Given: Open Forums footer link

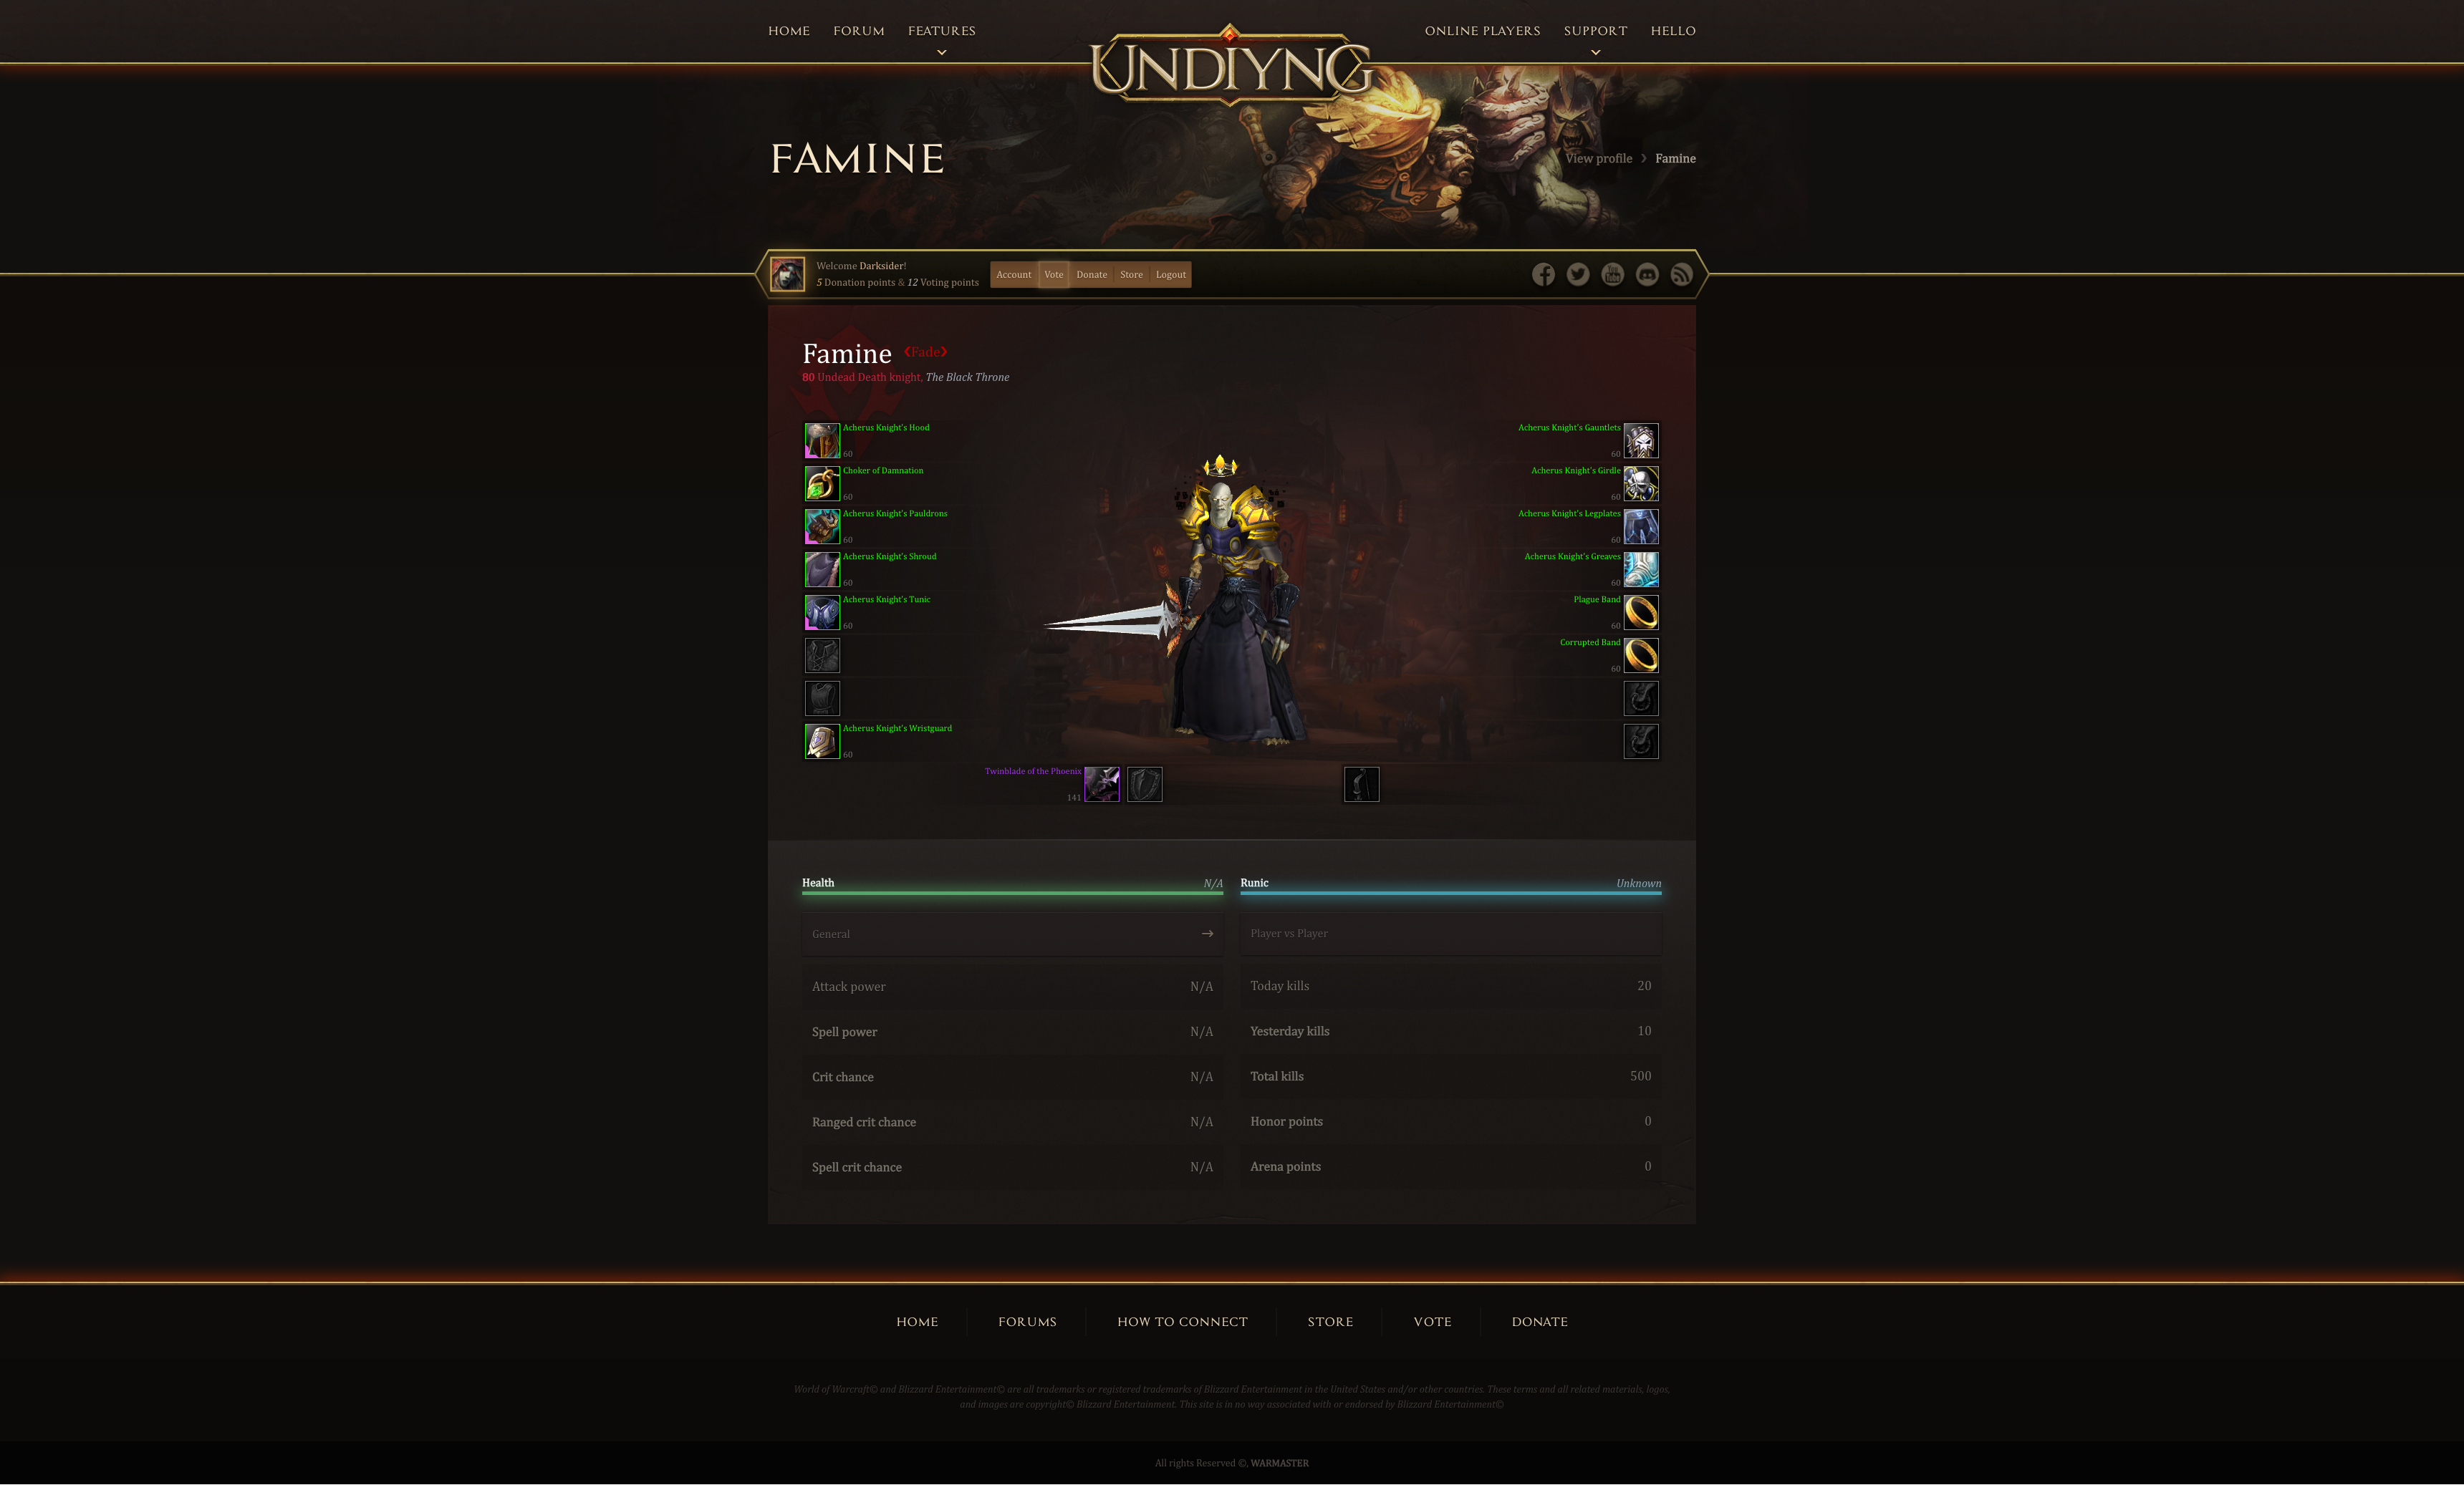Looking at the screenshot, I should [1027, 1321].
